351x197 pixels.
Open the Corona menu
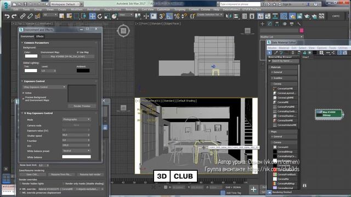tap(205, 9)
